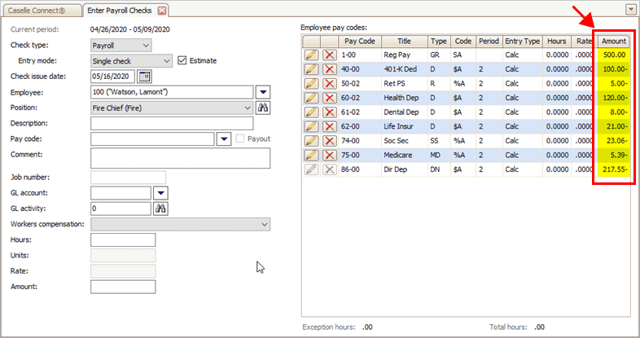This screenshot has height=338, width=640.
Task: Delete the 40-00 401-K Ded row
Action: point(330,69)
